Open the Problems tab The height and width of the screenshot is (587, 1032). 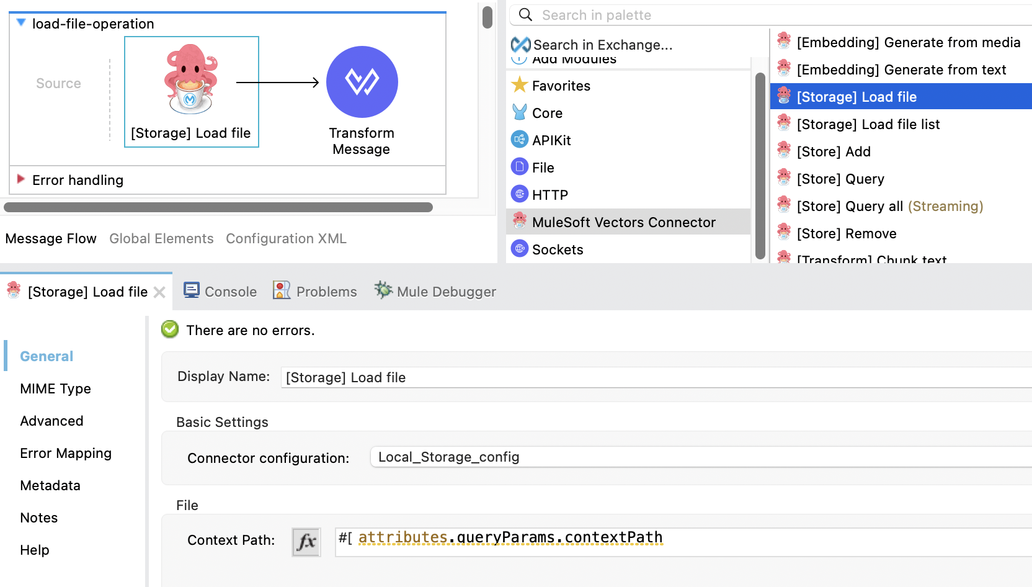tap(315, 291)
